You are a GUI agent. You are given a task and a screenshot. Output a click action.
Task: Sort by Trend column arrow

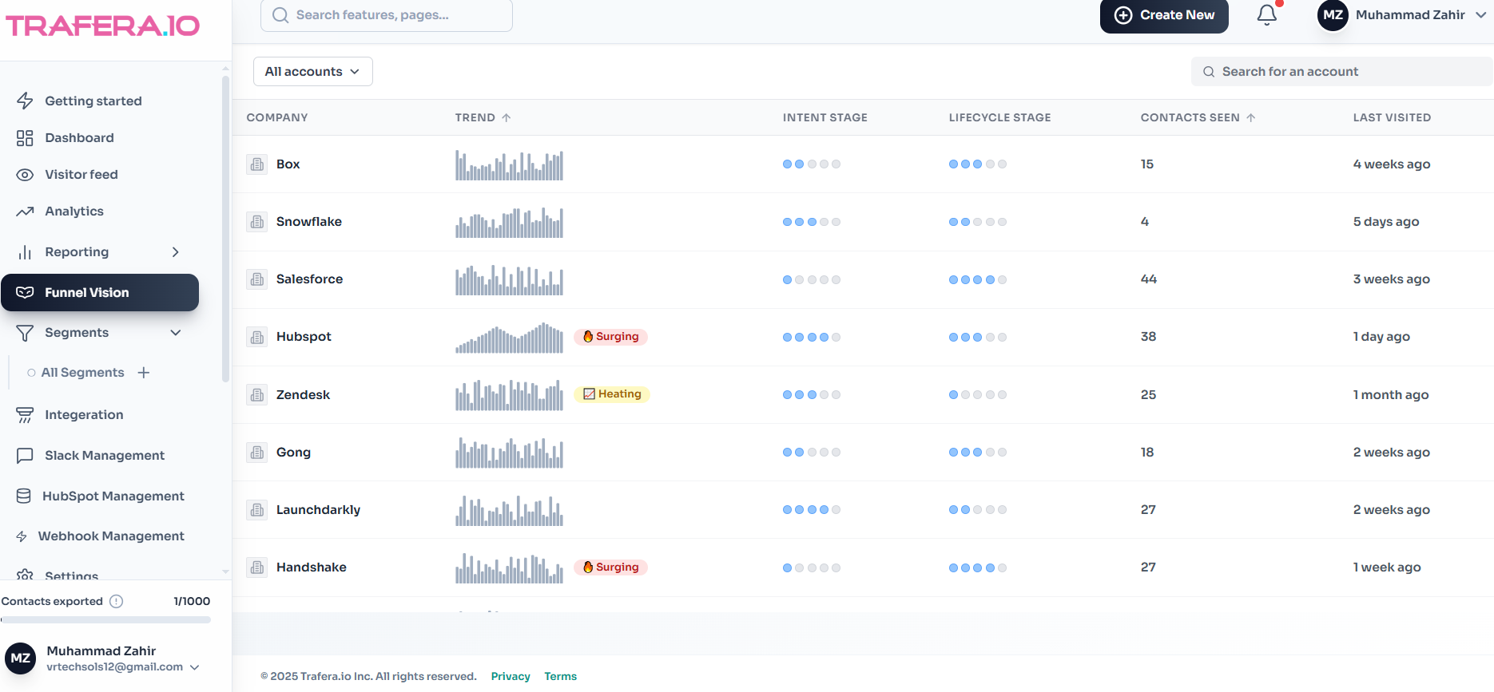tap(507, 117)
